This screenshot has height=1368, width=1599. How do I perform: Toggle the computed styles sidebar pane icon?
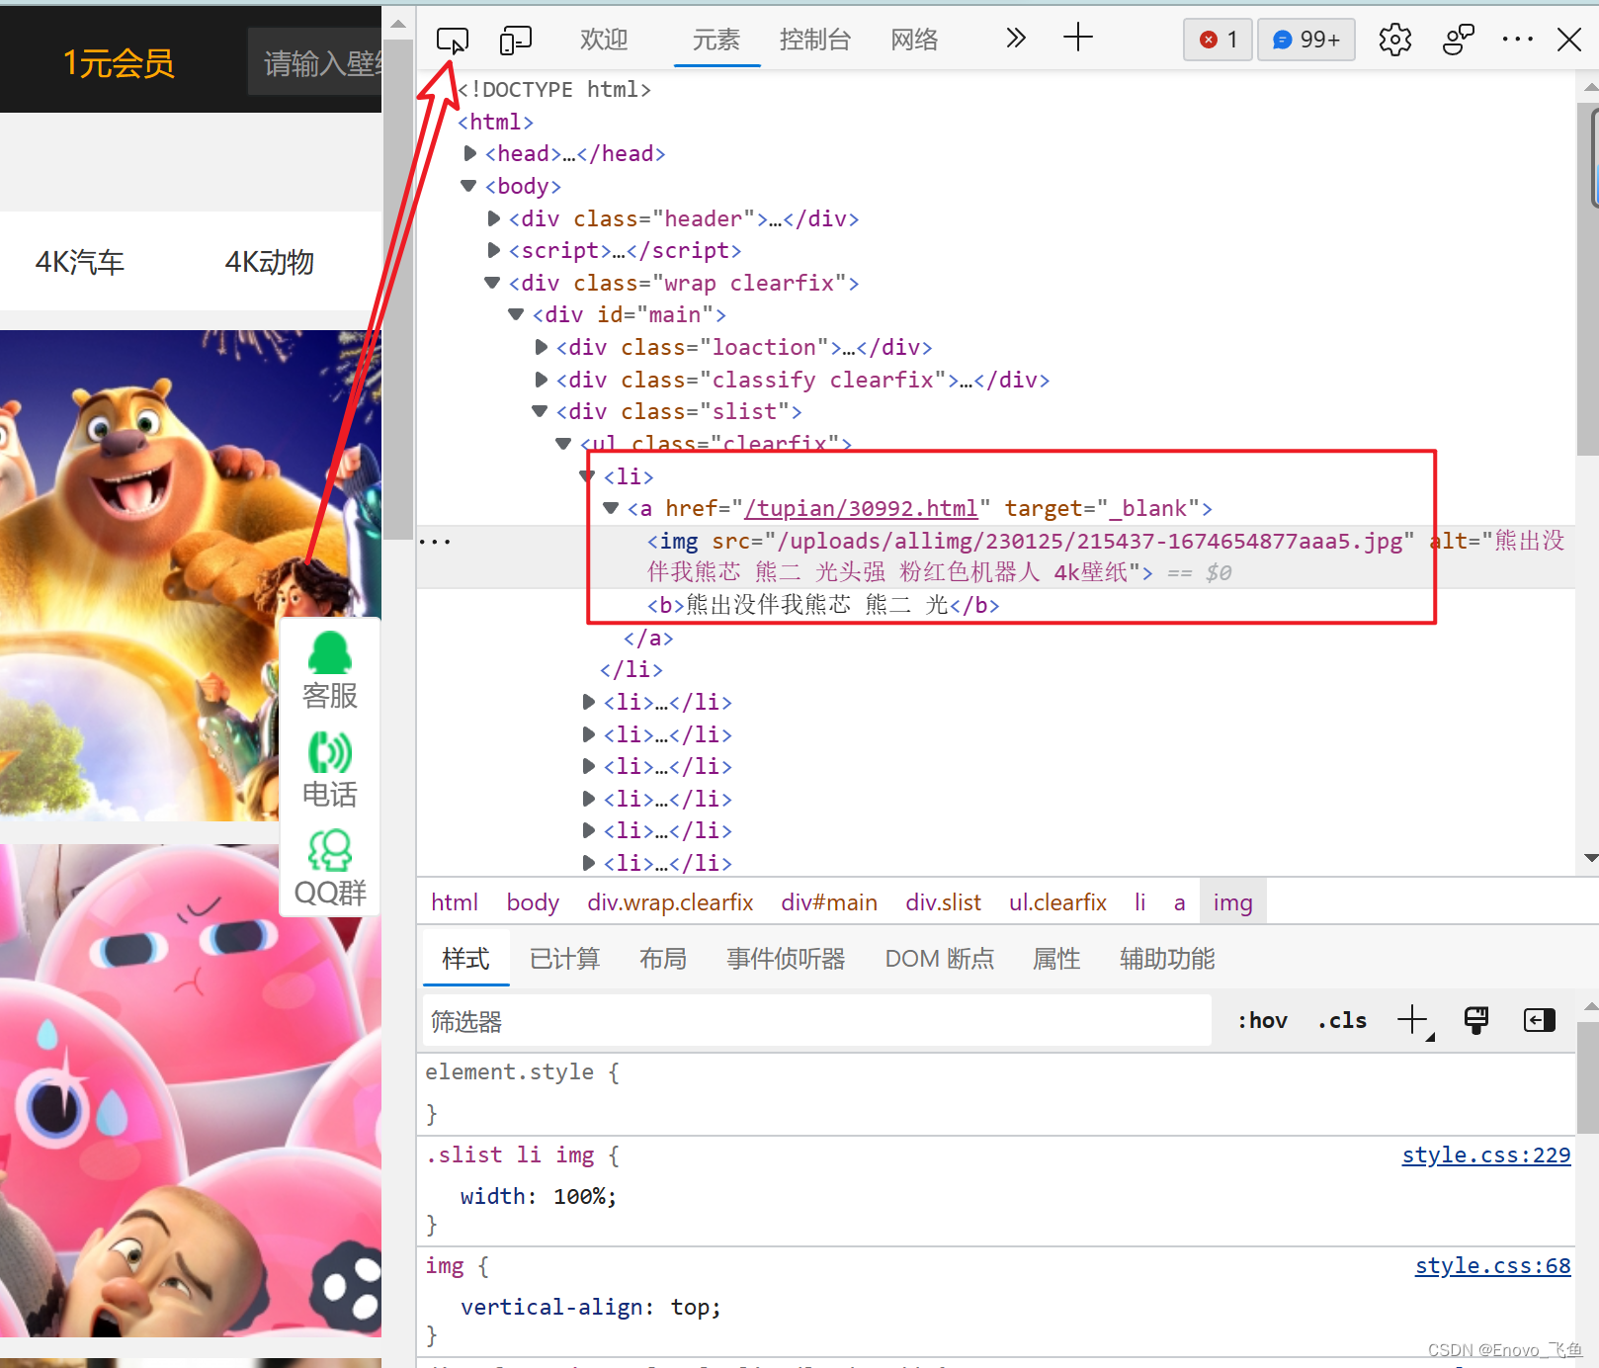pos(1539,1019)
